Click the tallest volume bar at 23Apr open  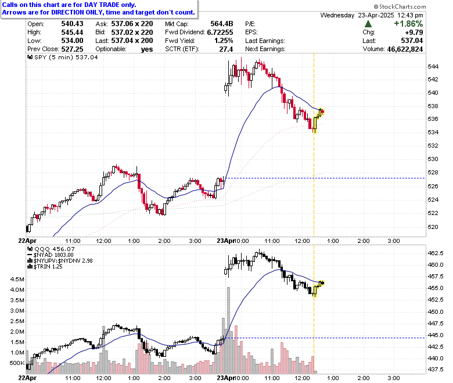(x=228, y=330)
